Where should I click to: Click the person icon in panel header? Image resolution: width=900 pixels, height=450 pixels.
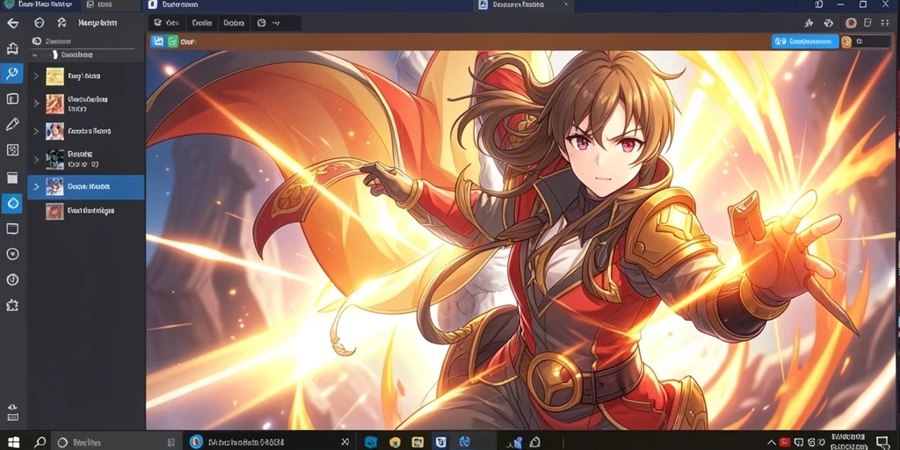[62, 23]
